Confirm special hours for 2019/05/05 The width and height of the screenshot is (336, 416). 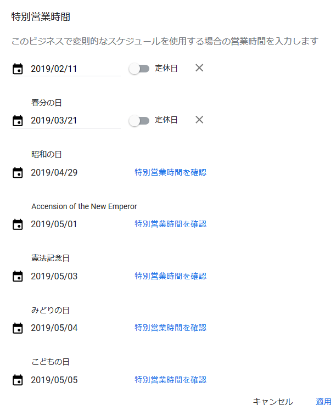pos(170,380)
